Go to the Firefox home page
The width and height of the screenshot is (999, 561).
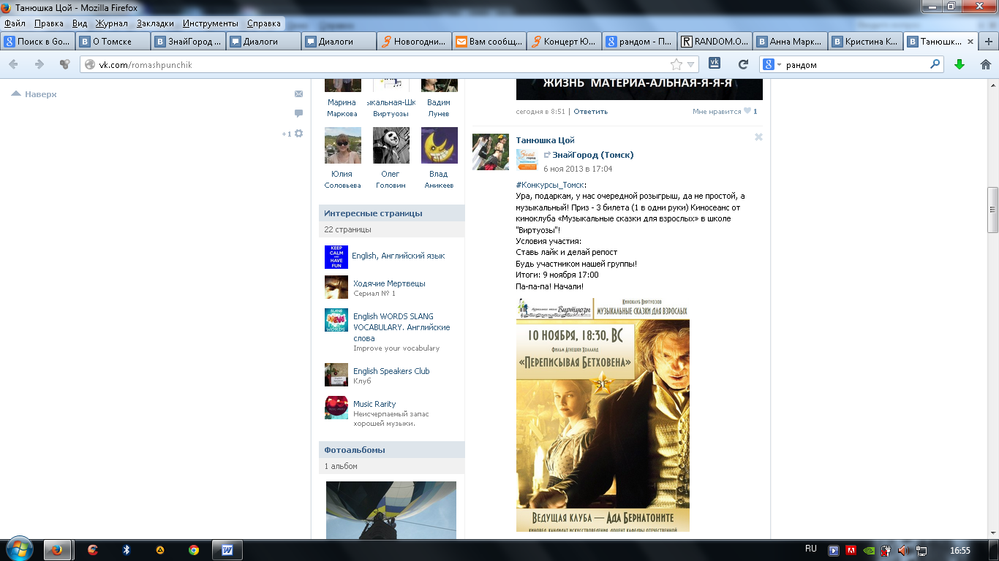click(985, 64)
